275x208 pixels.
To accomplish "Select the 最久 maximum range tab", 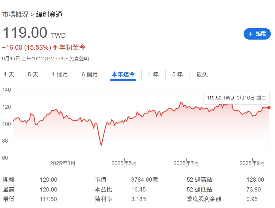I will point(201,74).
